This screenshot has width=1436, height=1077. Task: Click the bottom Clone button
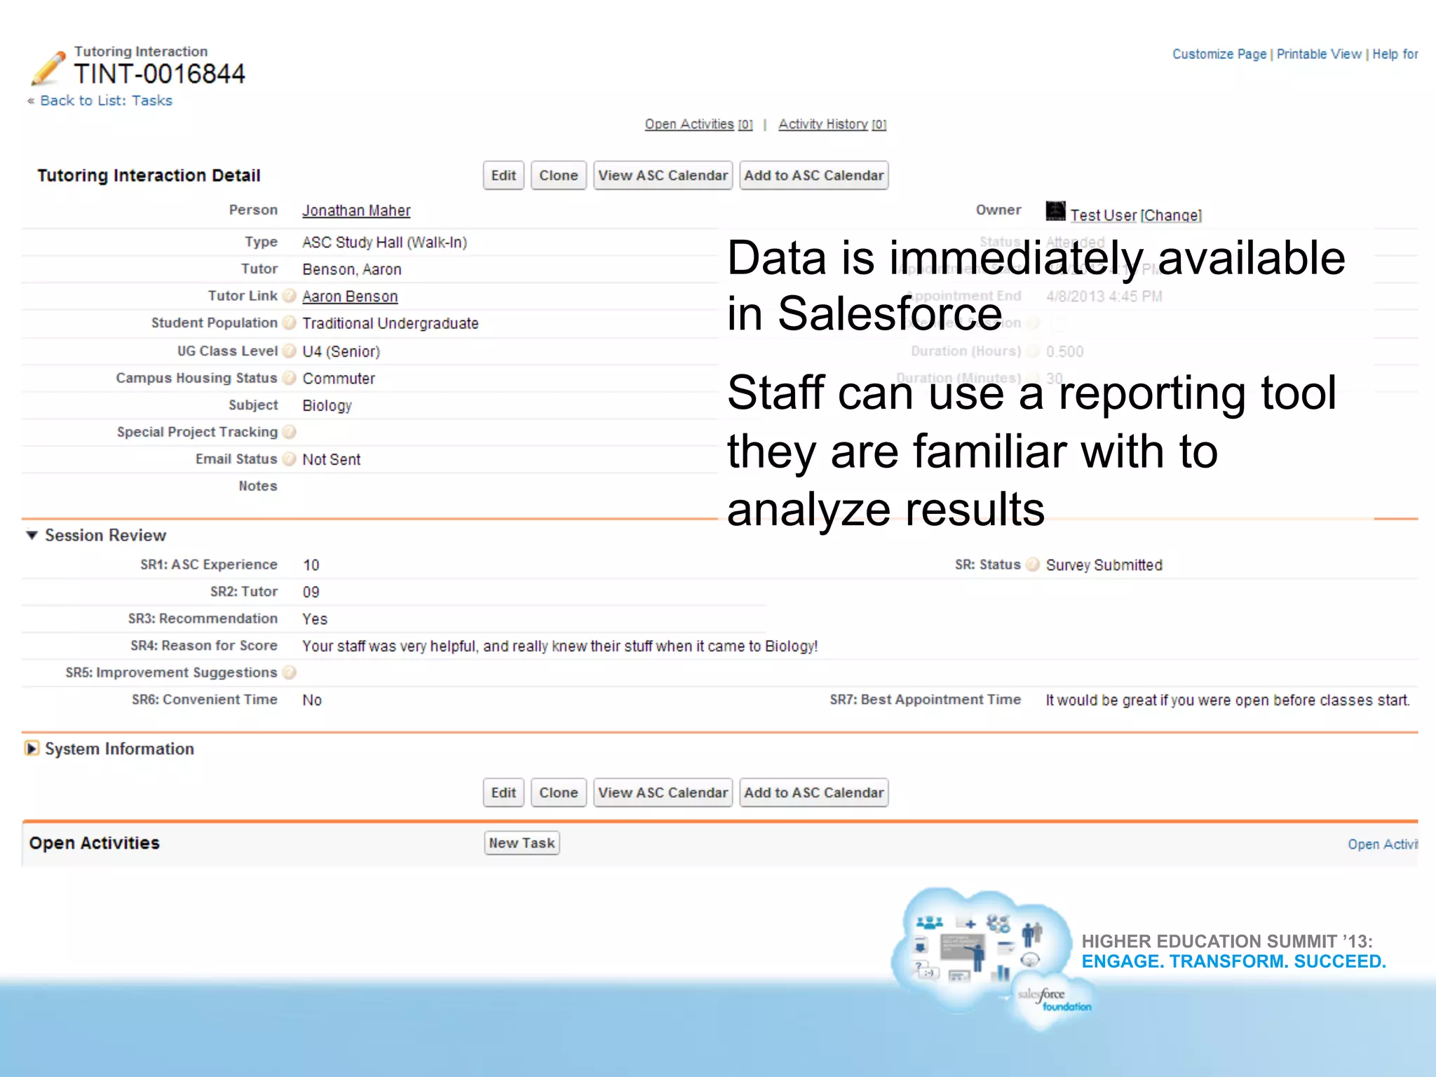click(558, 792)
